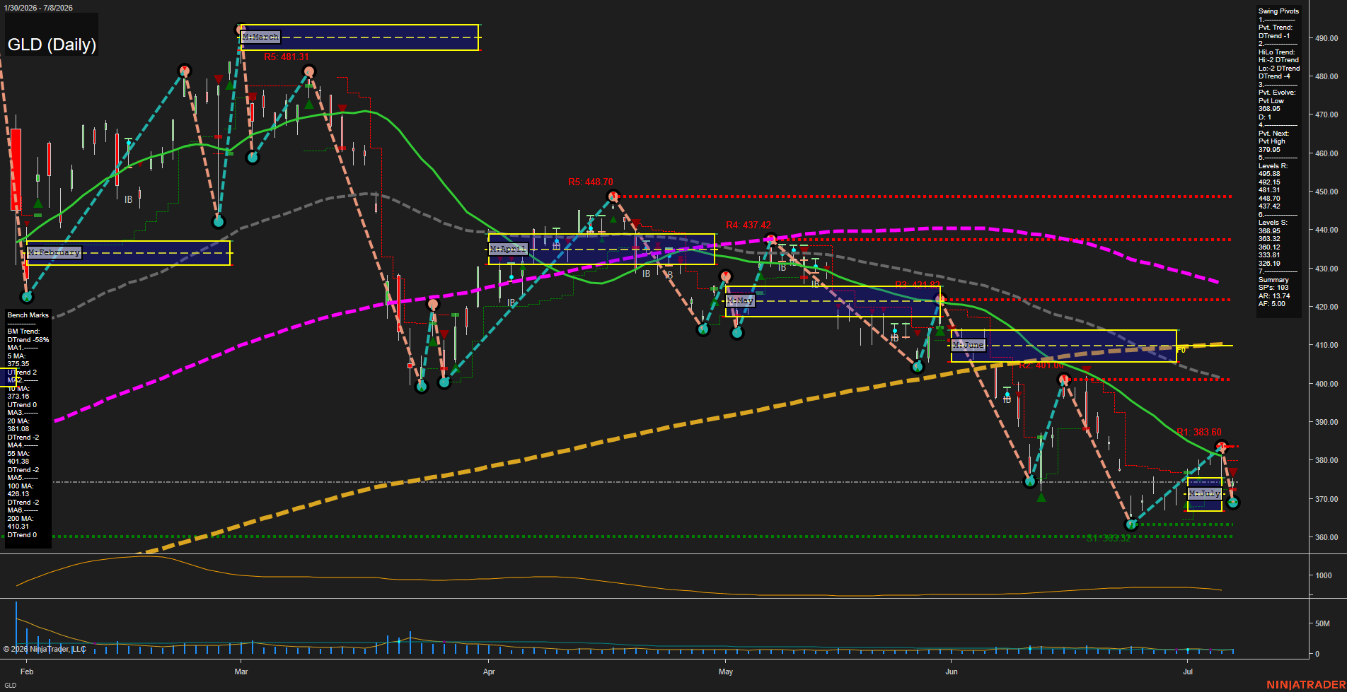Click the Pvt. Evolve: entry
1347x692 pixels.
point(1277,93)
